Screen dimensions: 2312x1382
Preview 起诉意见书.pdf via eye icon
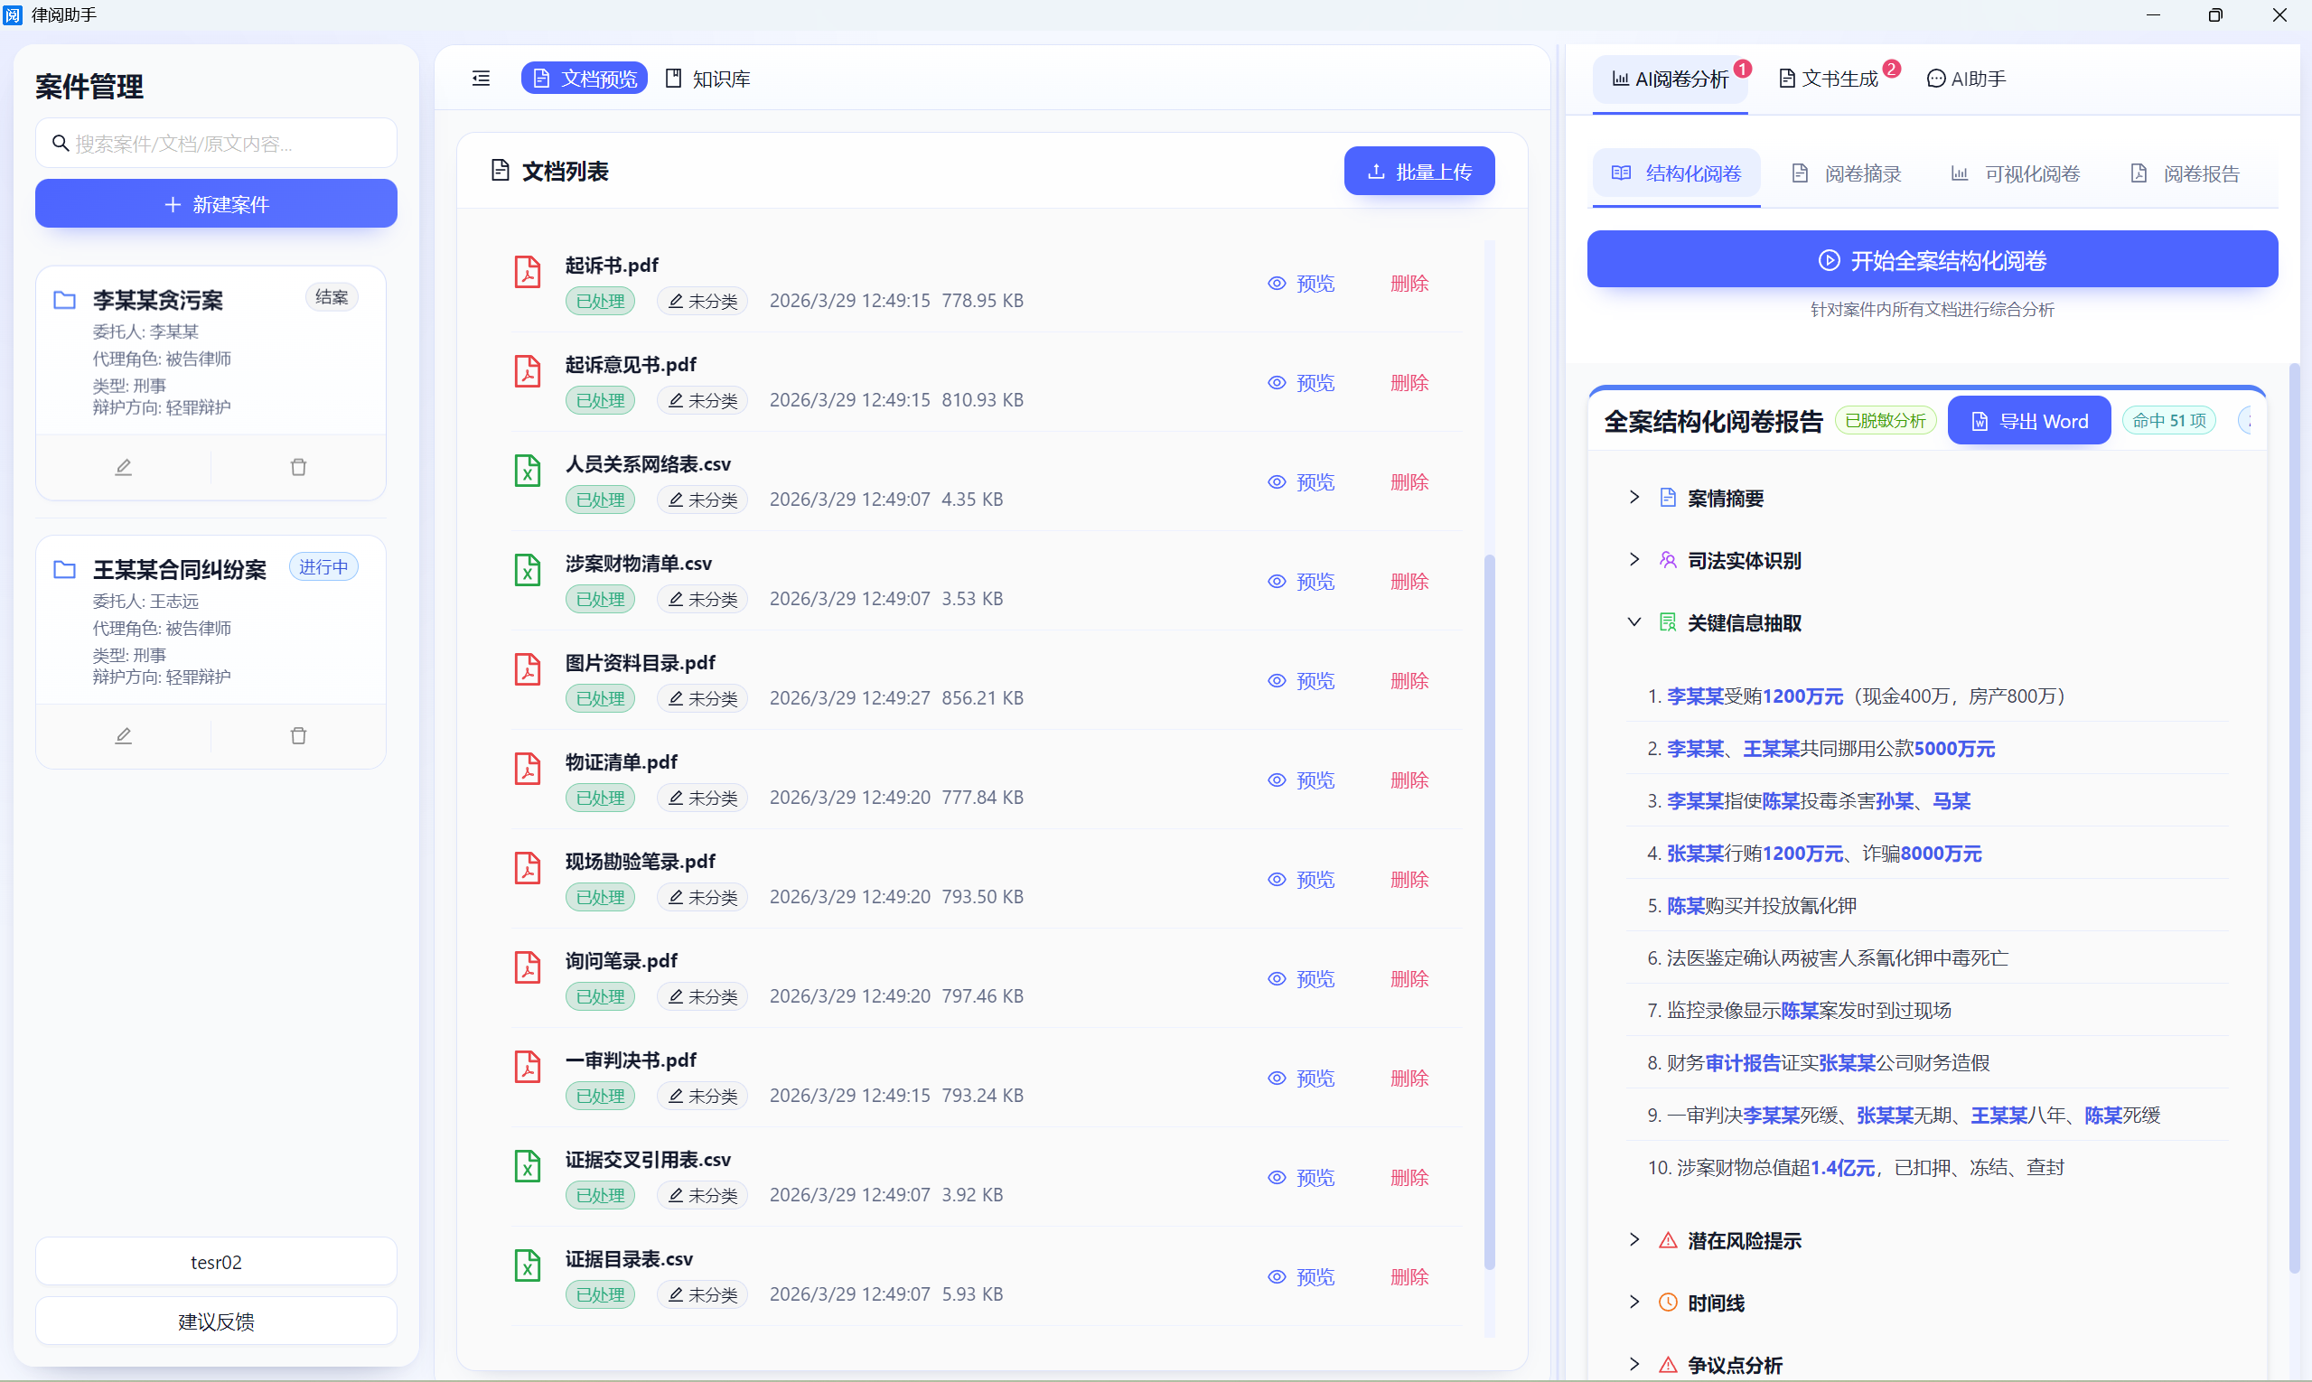(1277, 383)
